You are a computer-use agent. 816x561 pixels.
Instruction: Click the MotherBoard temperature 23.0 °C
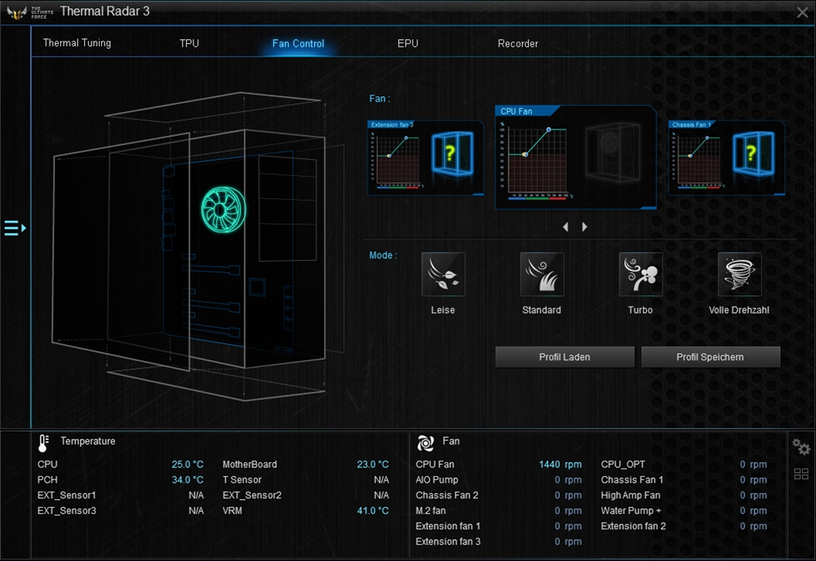[x=373, y=464]
